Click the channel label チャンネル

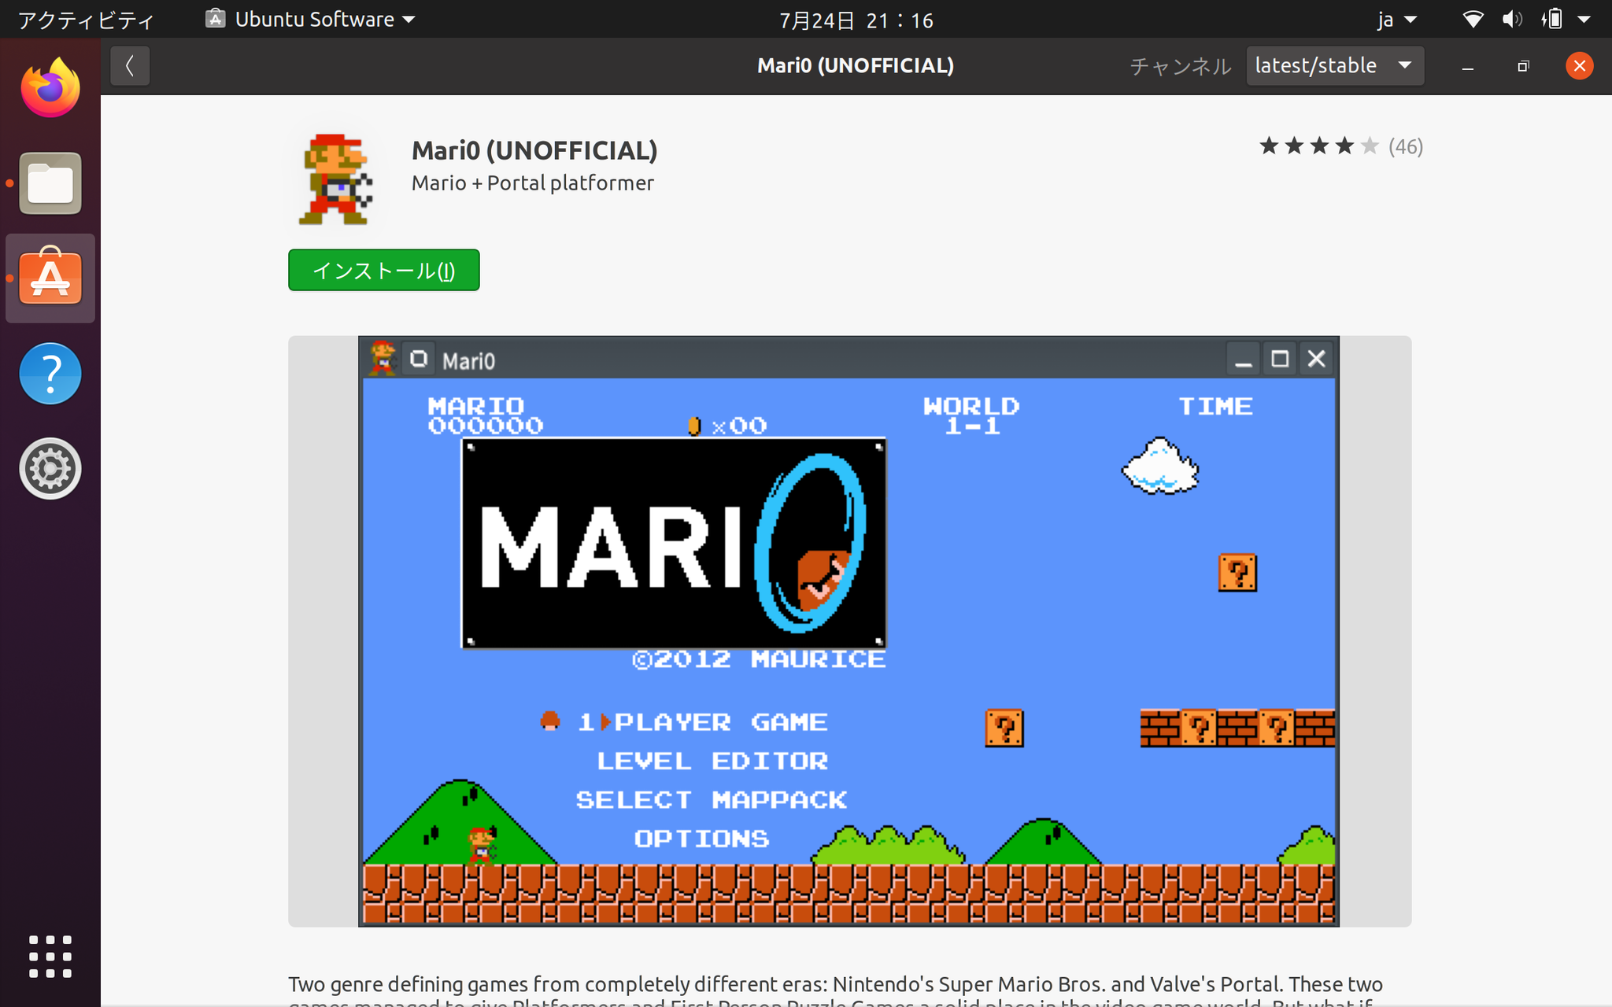coord(1181,66)
